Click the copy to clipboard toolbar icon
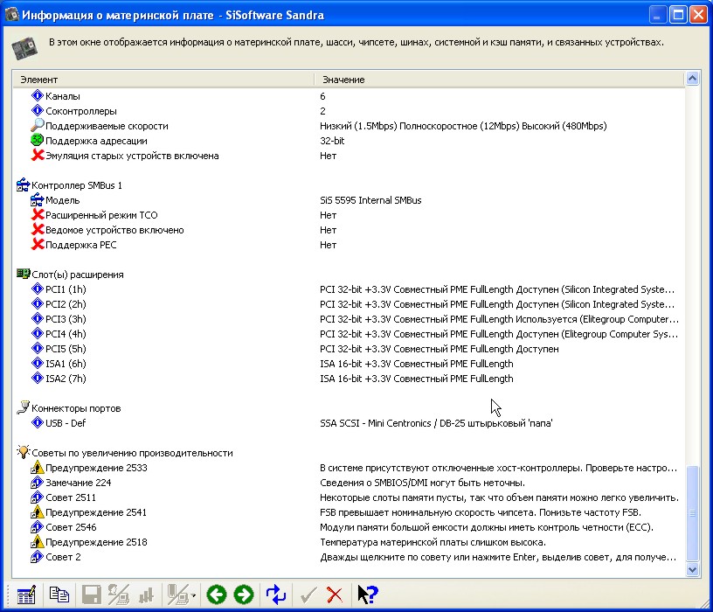Image resolution: width=713 pixels, height=612 pixels. click(59, 595)
